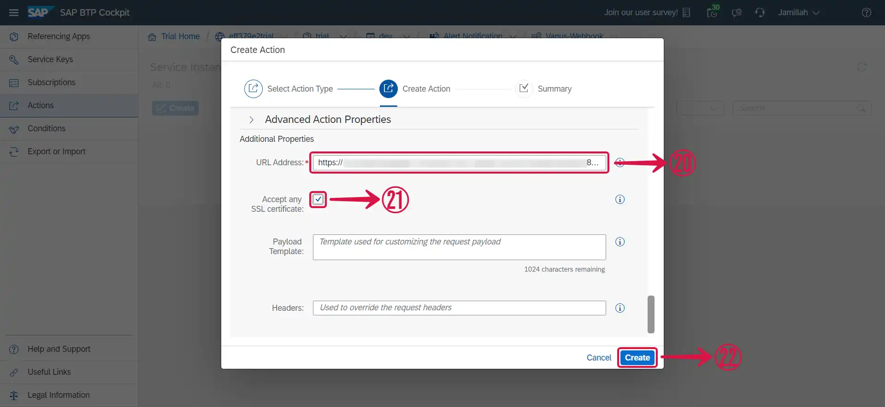
Task: Click the dialog vertical scrollbar thumb
Action: click(651, 314)
